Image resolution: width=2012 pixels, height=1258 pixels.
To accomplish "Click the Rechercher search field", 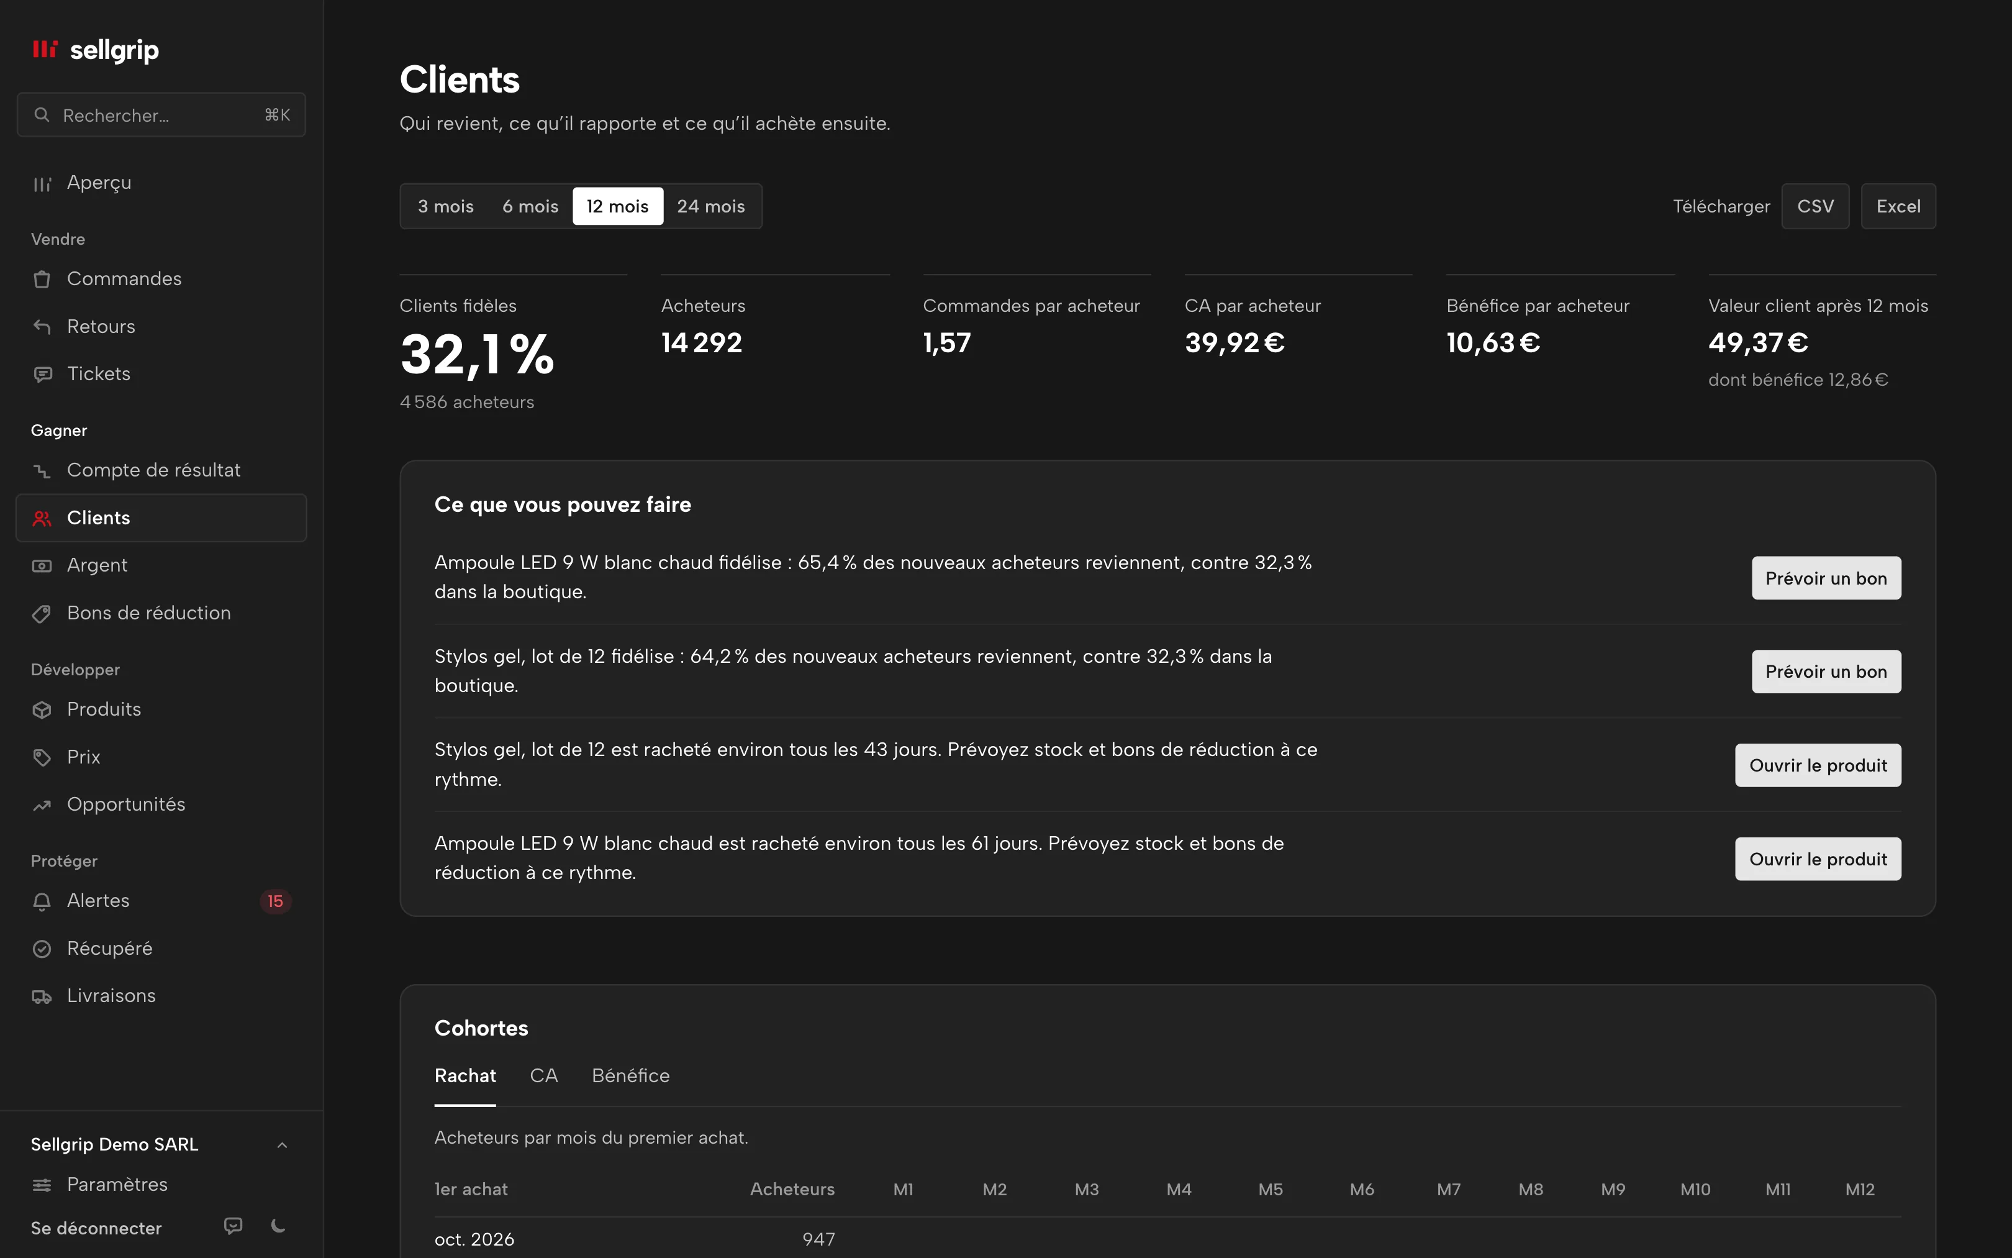I will (161, 115).
